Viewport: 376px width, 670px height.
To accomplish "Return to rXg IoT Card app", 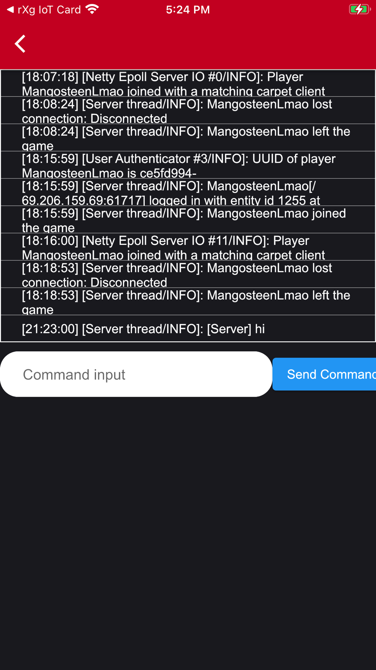I will 44,9.
